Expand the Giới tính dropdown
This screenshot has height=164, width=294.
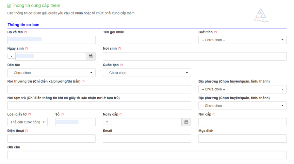pos(242,40)
